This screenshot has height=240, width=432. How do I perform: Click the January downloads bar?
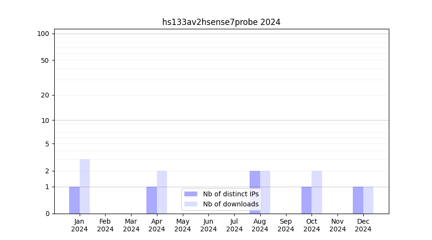[84, 187]
